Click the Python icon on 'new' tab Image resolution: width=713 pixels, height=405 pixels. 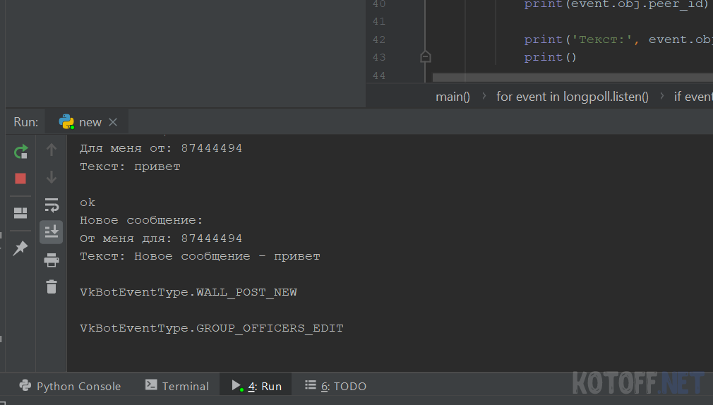[x=67, y=122]
